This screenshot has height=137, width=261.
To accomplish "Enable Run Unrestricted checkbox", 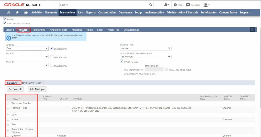I will [122, 69].
